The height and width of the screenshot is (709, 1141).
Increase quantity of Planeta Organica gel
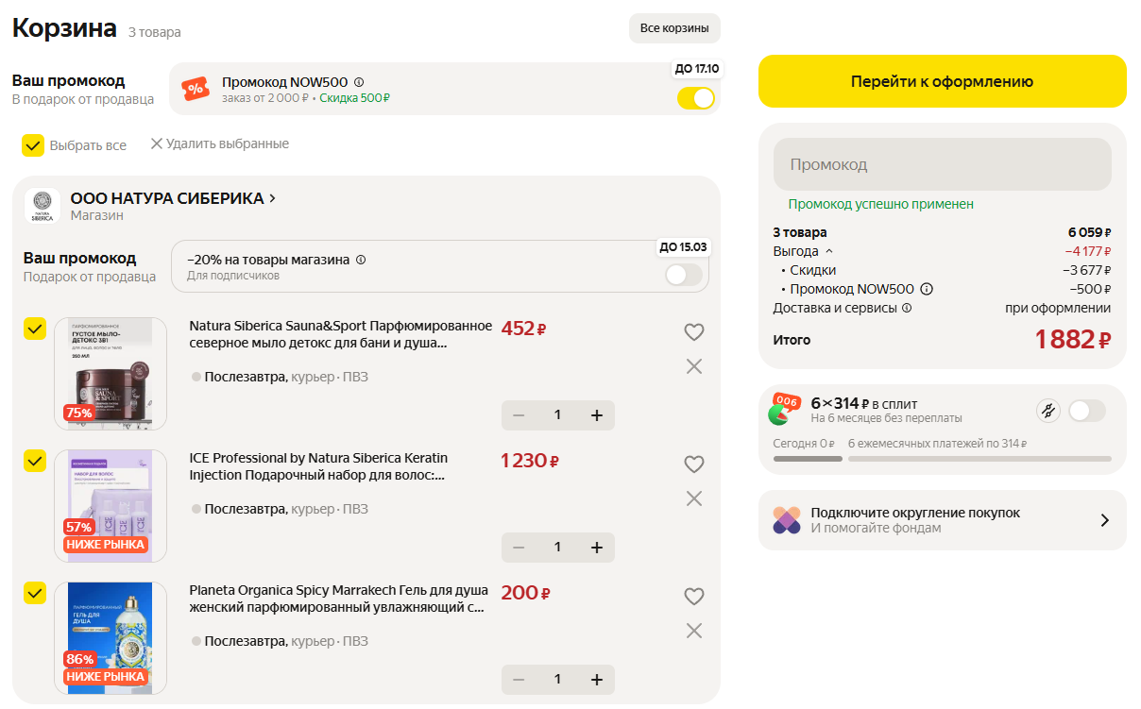click(x=596, y=679)
